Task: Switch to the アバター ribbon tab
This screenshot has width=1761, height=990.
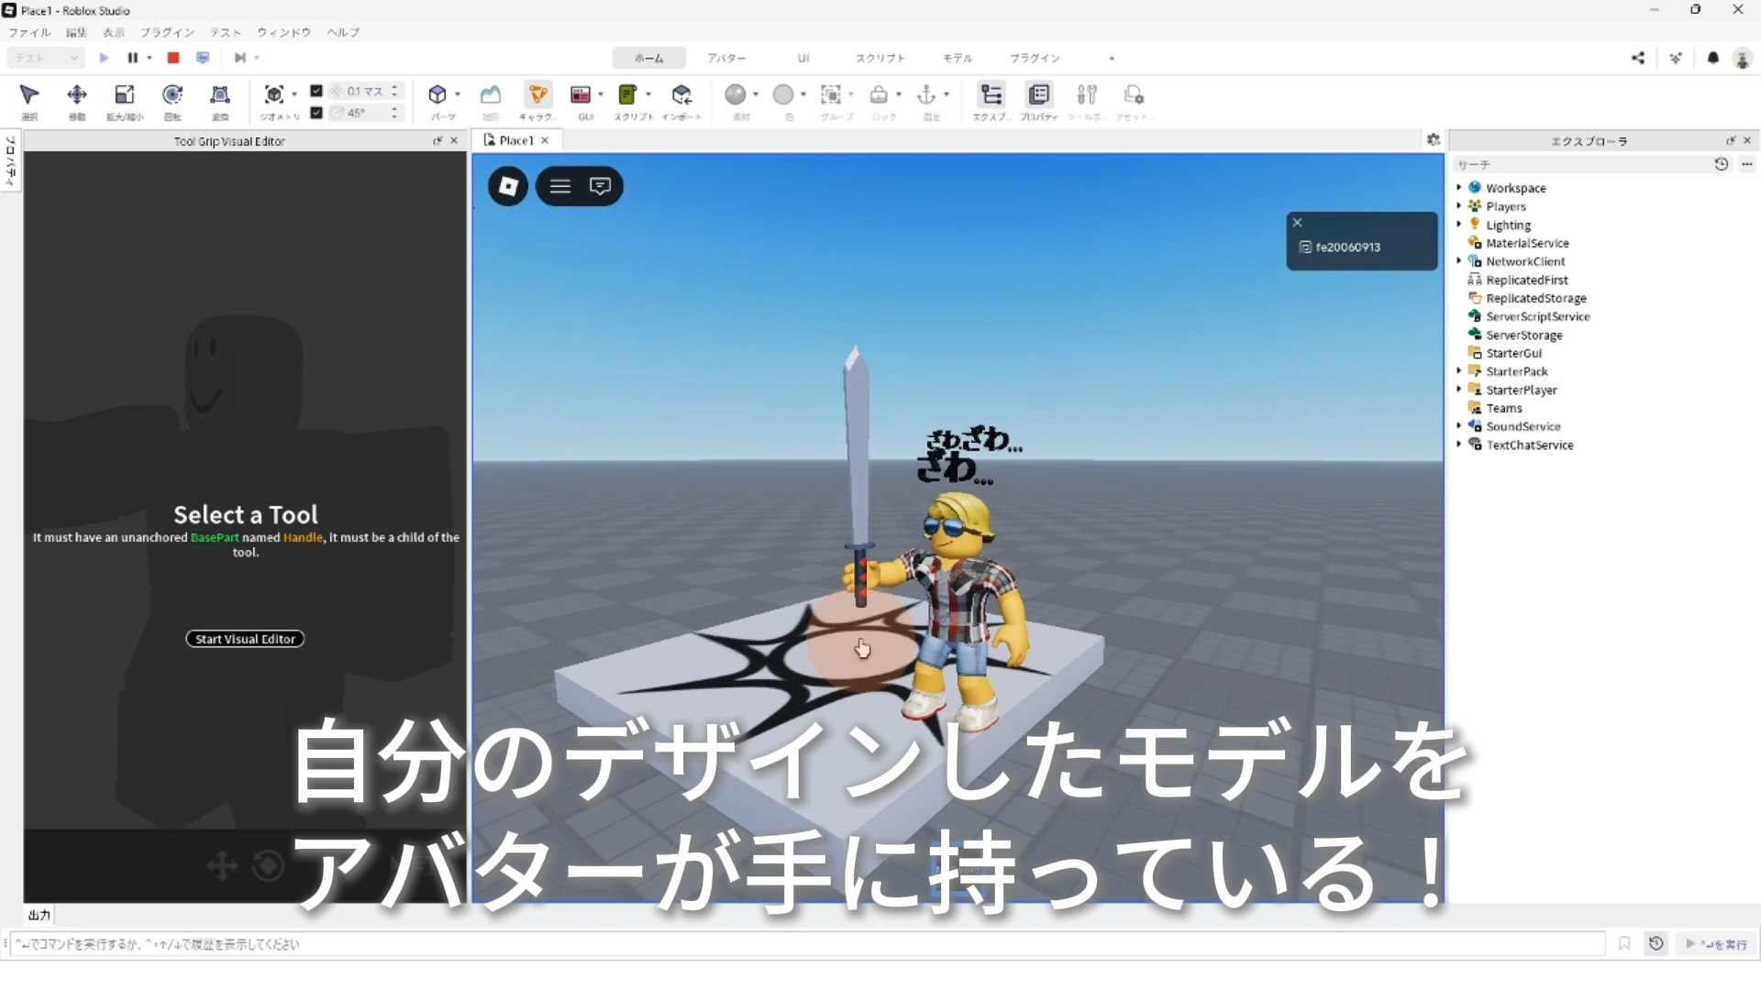Action: pyautogui.click(x=725, y=58)
